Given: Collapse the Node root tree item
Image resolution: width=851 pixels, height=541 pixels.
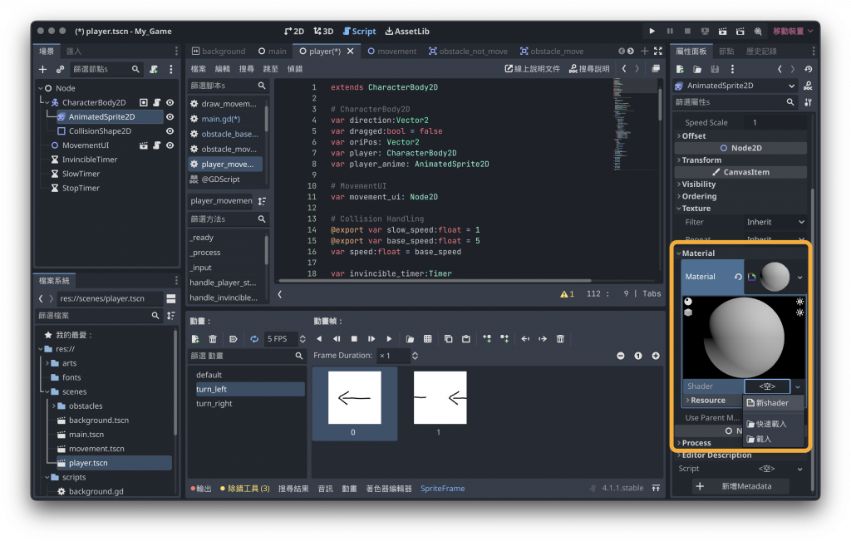Looking at the screenshot, I should point(41,88).
